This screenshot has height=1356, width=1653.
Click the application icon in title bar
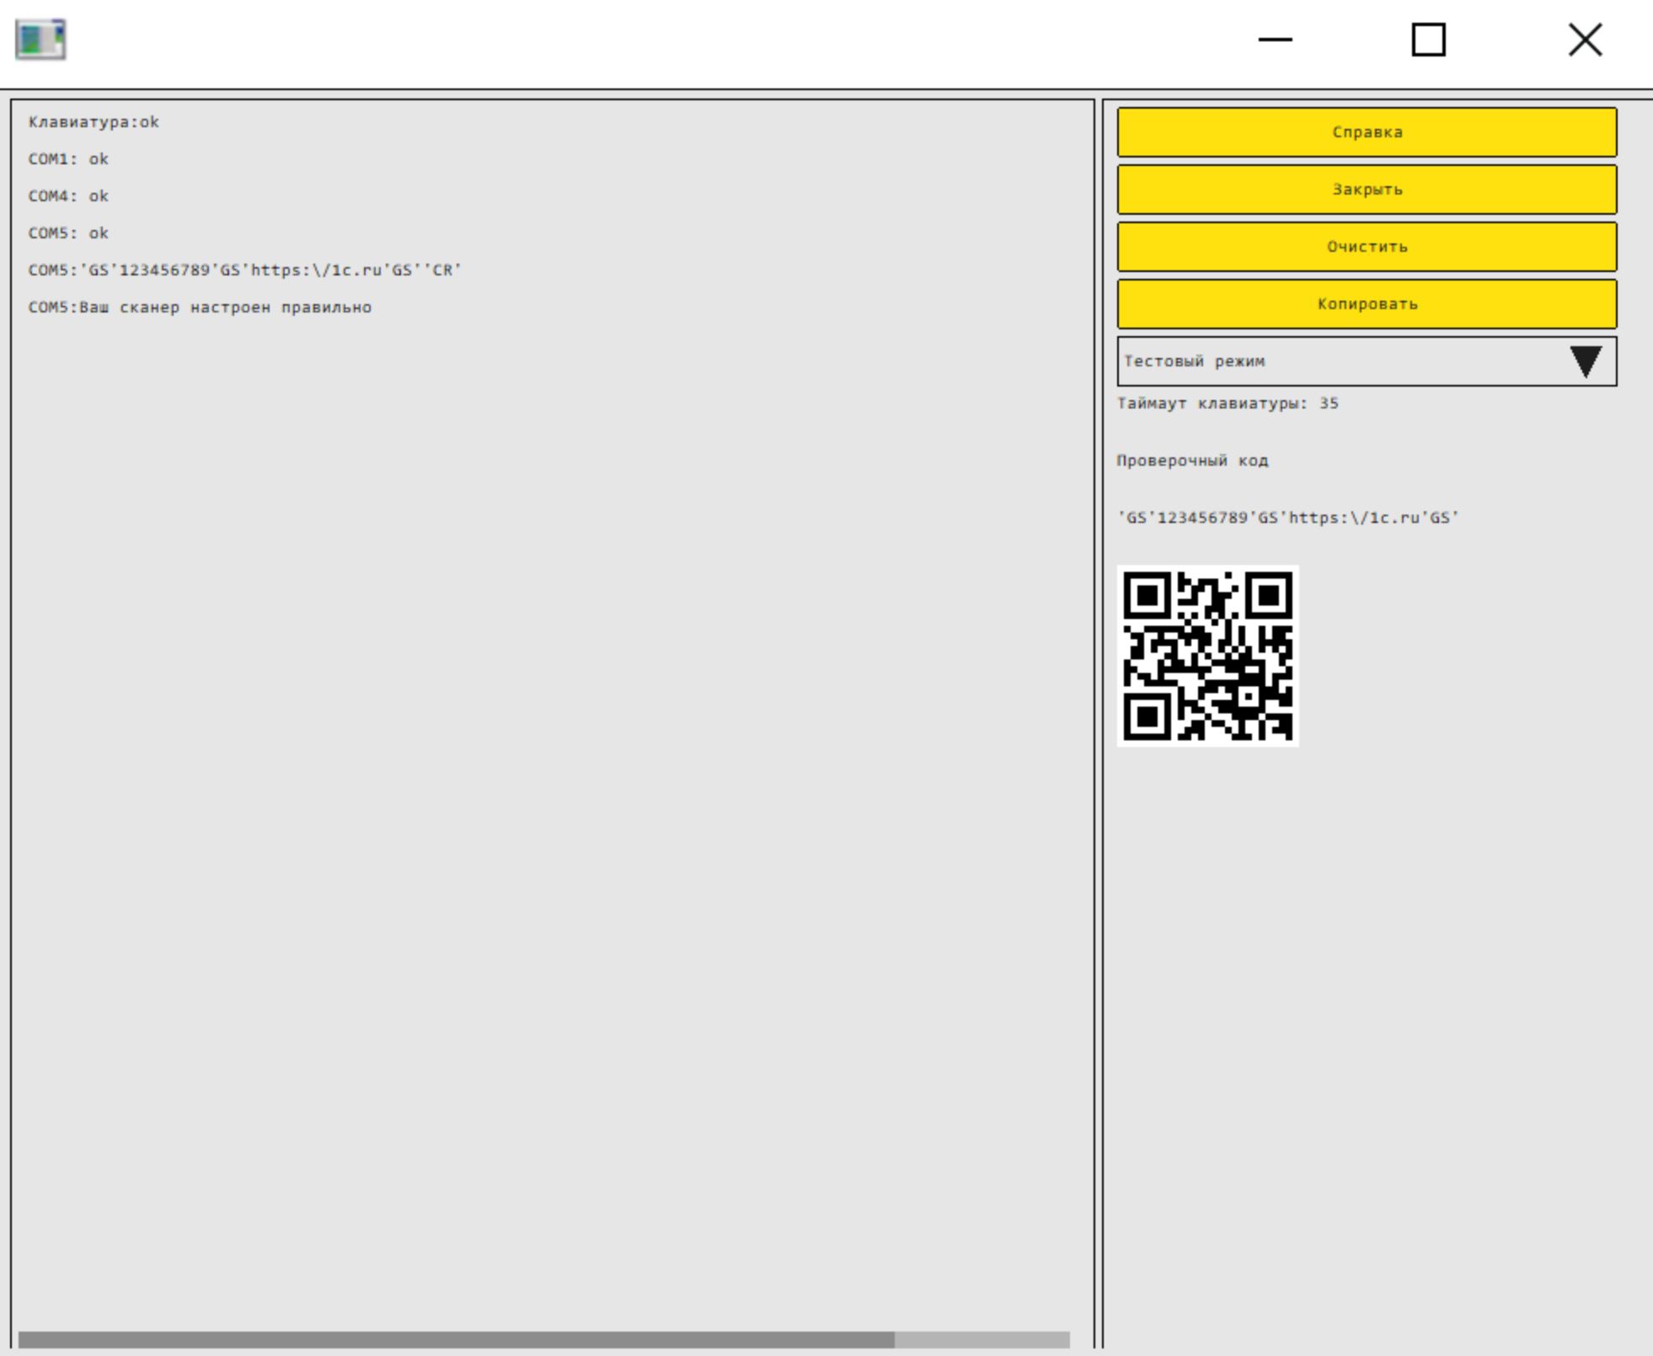[40, 40]
